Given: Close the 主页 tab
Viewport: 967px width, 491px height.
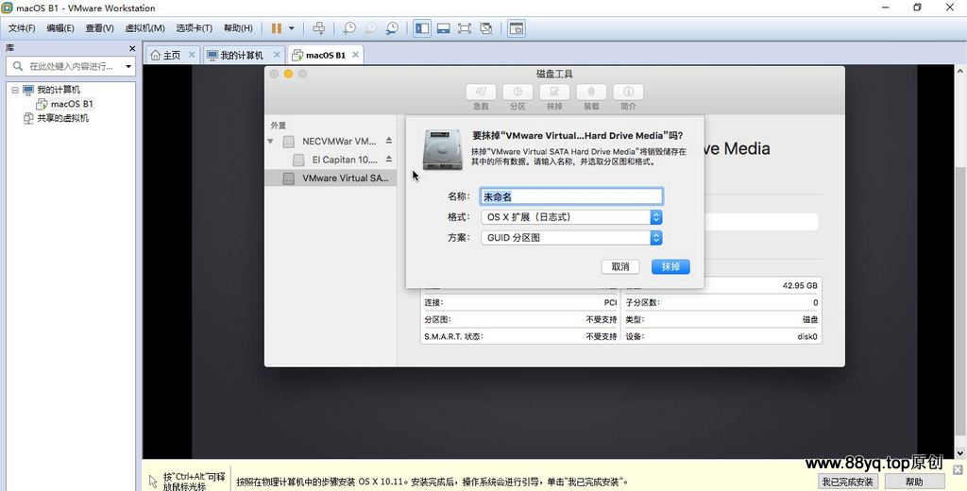Looking at the screenshot, I should pos(192,55).
